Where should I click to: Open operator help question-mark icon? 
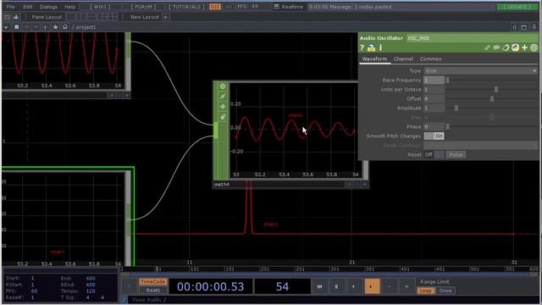[362, 47]
